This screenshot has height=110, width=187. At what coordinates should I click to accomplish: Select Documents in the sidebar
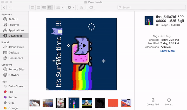click(x=16, y=58)
